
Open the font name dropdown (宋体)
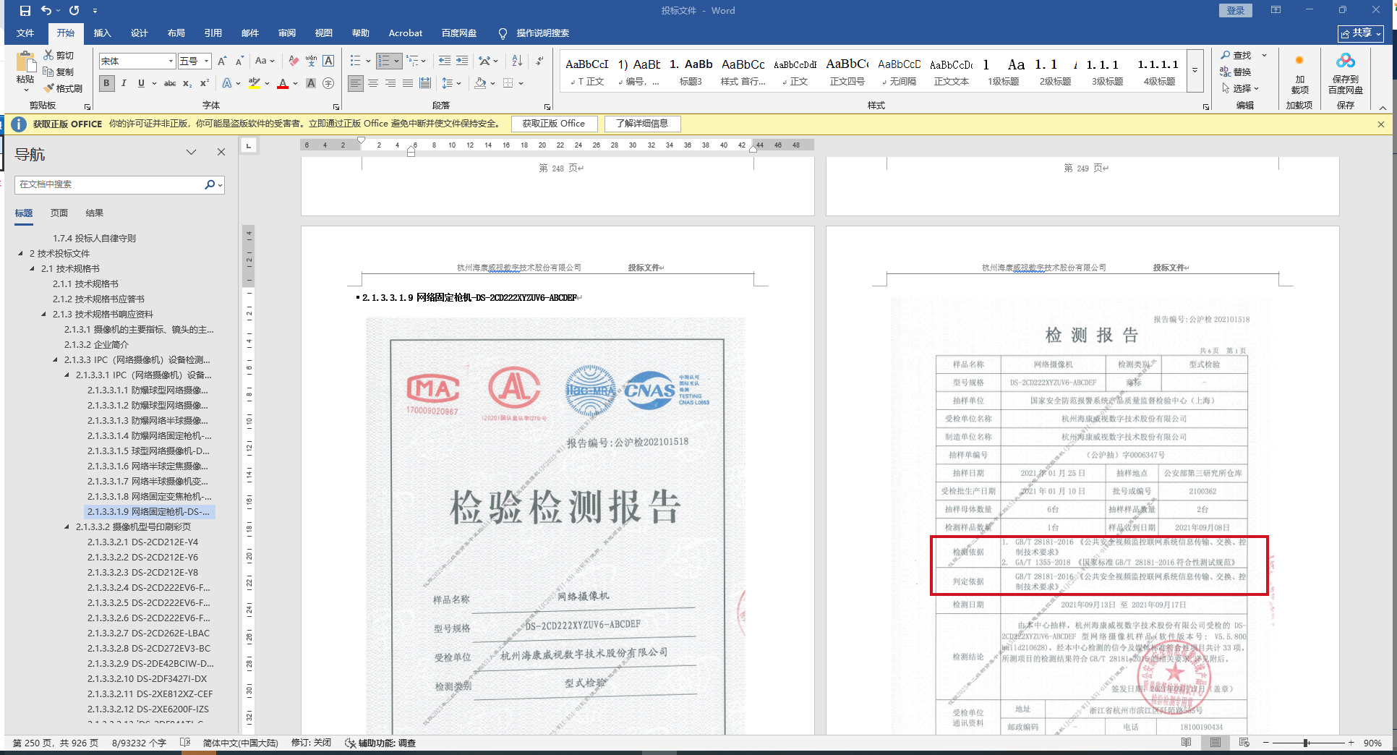click(x=171, y=61)
